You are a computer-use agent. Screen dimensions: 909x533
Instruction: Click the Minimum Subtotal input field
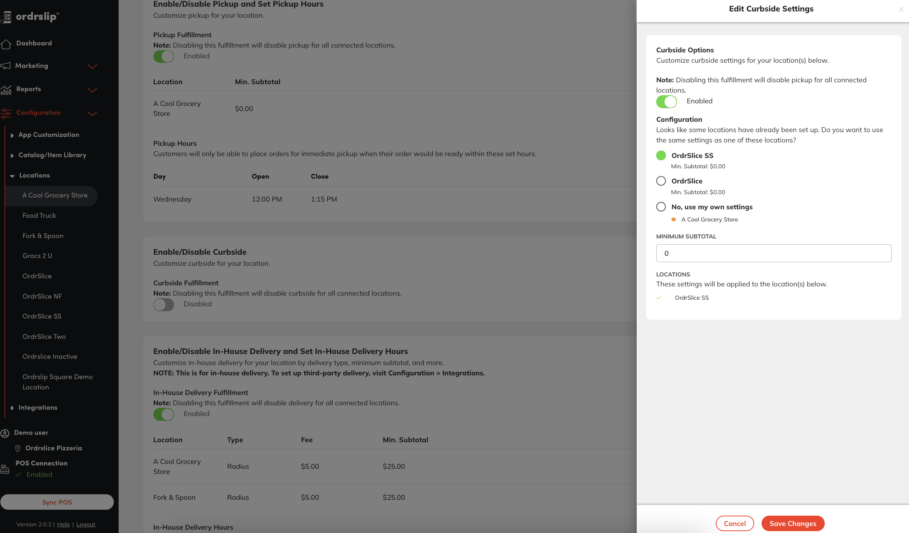[773, 253]
